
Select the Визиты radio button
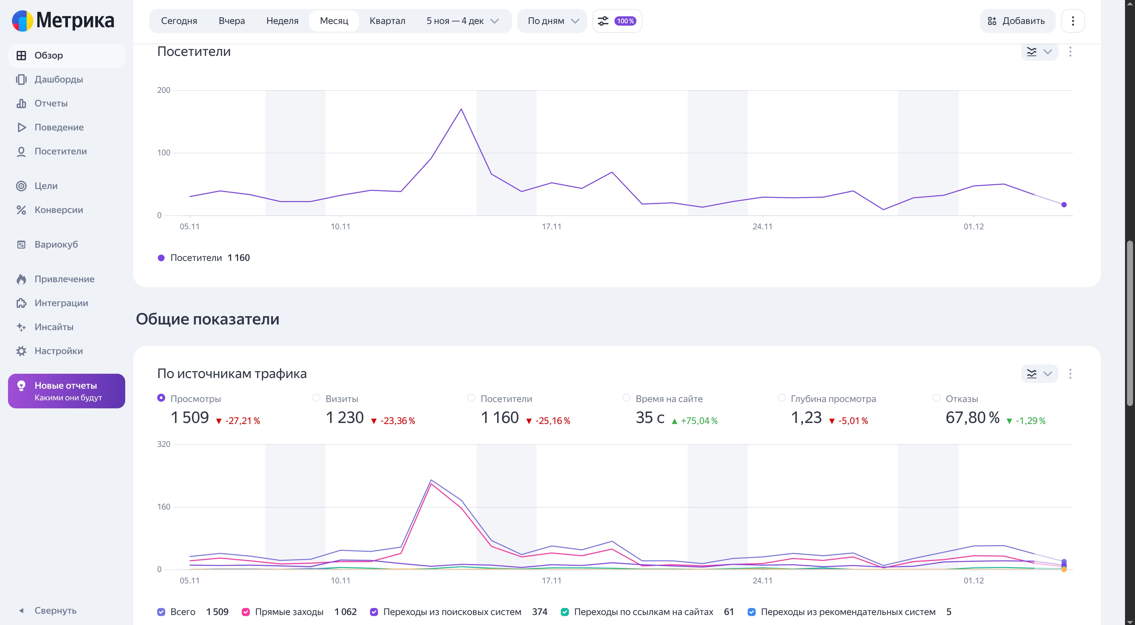pos(316,398)
